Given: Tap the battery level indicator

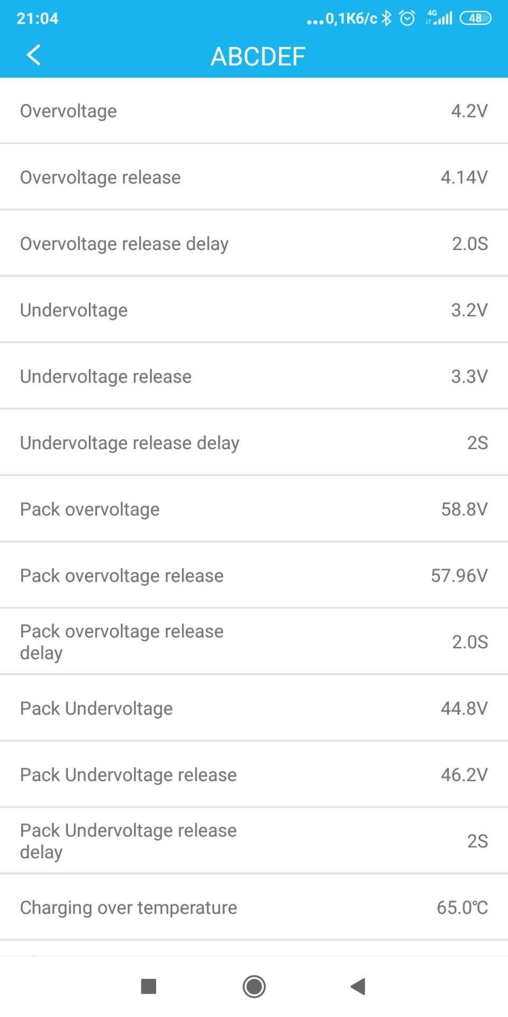Looking at the screenshot, I should [475, 19].
